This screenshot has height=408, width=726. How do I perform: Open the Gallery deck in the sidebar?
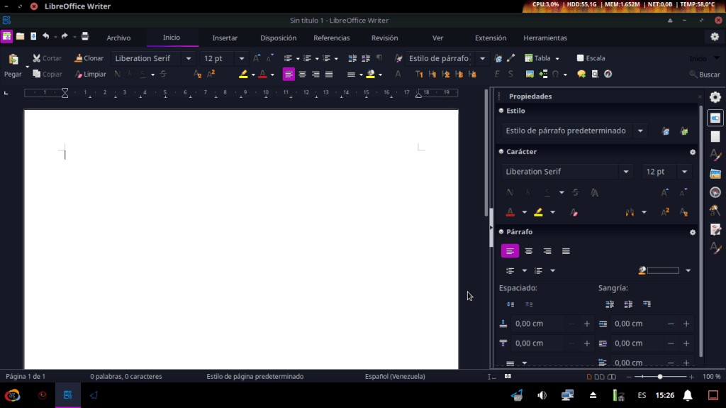click(x=715, y=173)
